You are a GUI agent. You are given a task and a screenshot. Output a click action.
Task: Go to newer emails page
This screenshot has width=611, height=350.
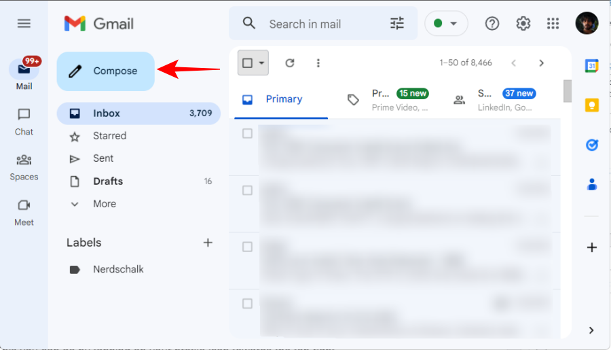pyautogui.click(x=514, y=63)
